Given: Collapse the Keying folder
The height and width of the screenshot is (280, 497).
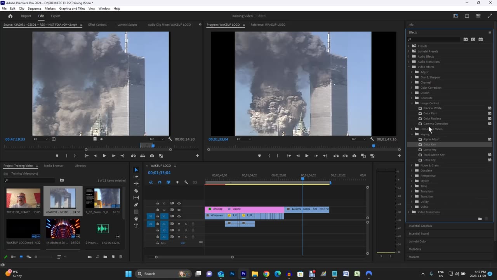Looking at the screenshot, I should pyautogui.click(x=412, y=134).
